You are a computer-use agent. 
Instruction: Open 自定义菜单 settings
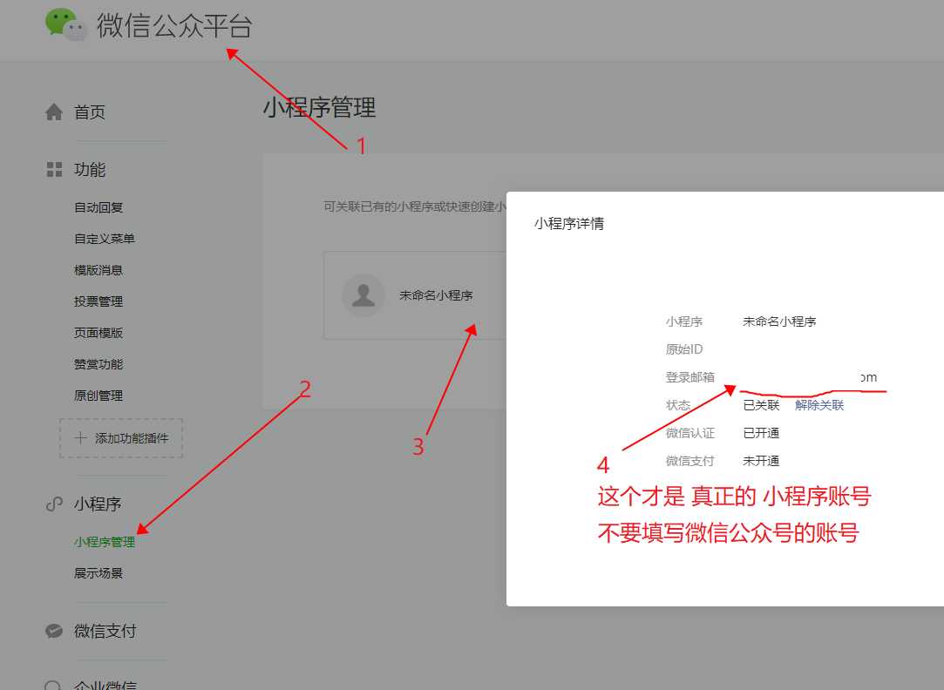click(105, 239)
